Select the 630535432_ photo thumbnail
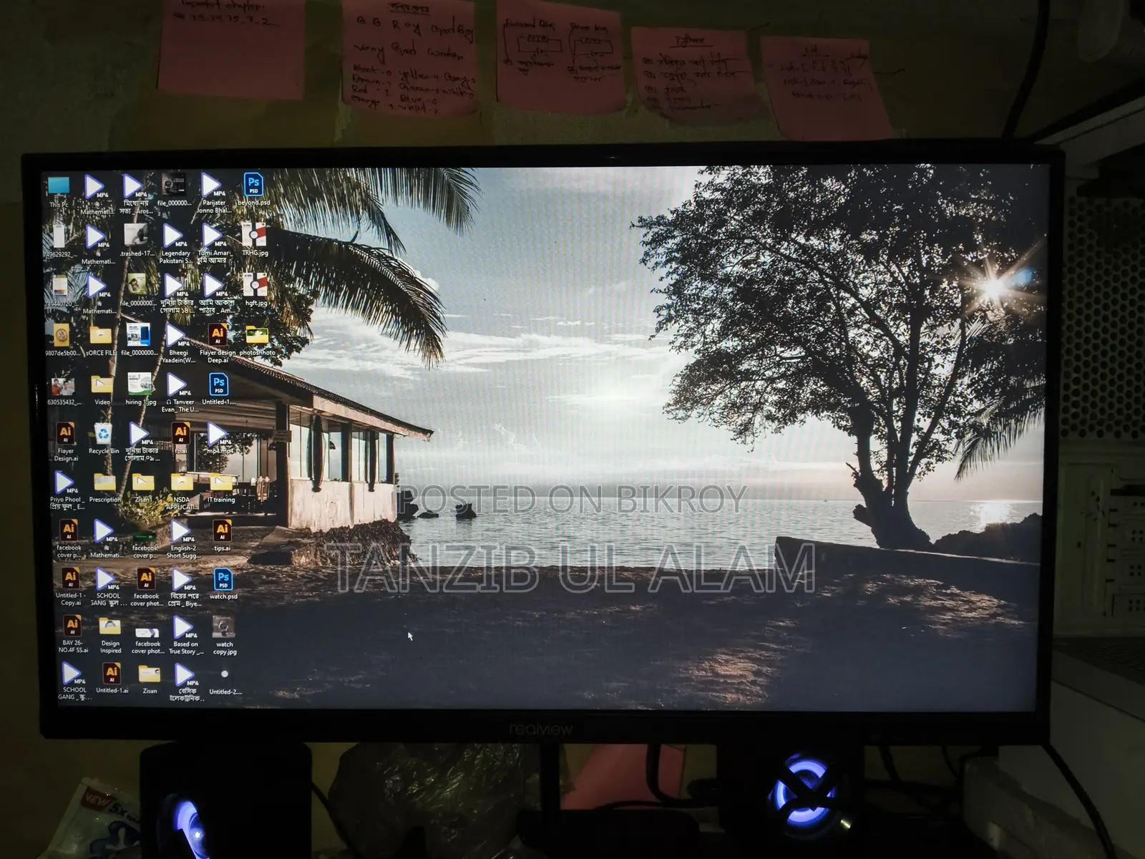Viewport: 1145px width, 859px height. [64, 390]
